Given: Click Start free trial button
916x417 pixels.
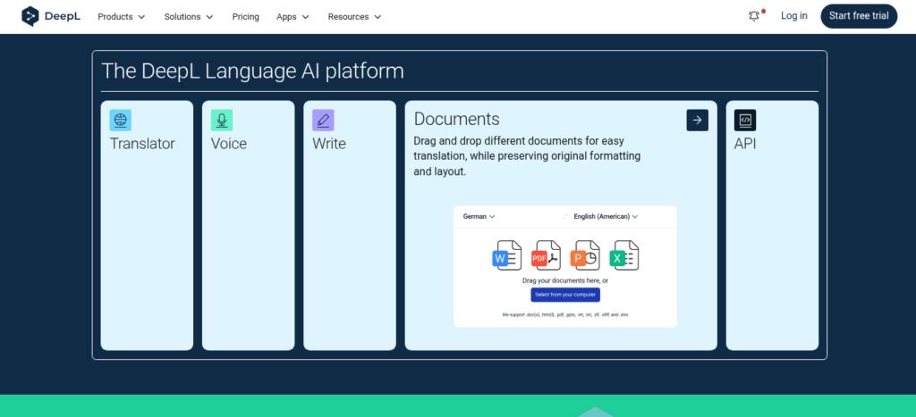Looking at the screenshot, I should point(859,16).
